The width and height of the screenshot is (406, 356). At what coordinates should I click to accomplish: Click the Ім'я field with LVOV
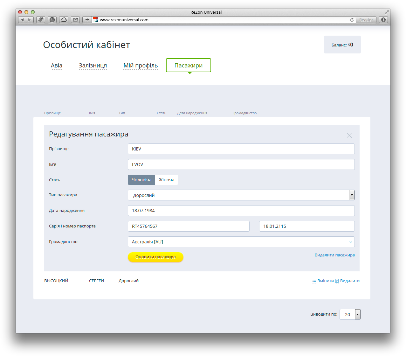click(241, 164)
